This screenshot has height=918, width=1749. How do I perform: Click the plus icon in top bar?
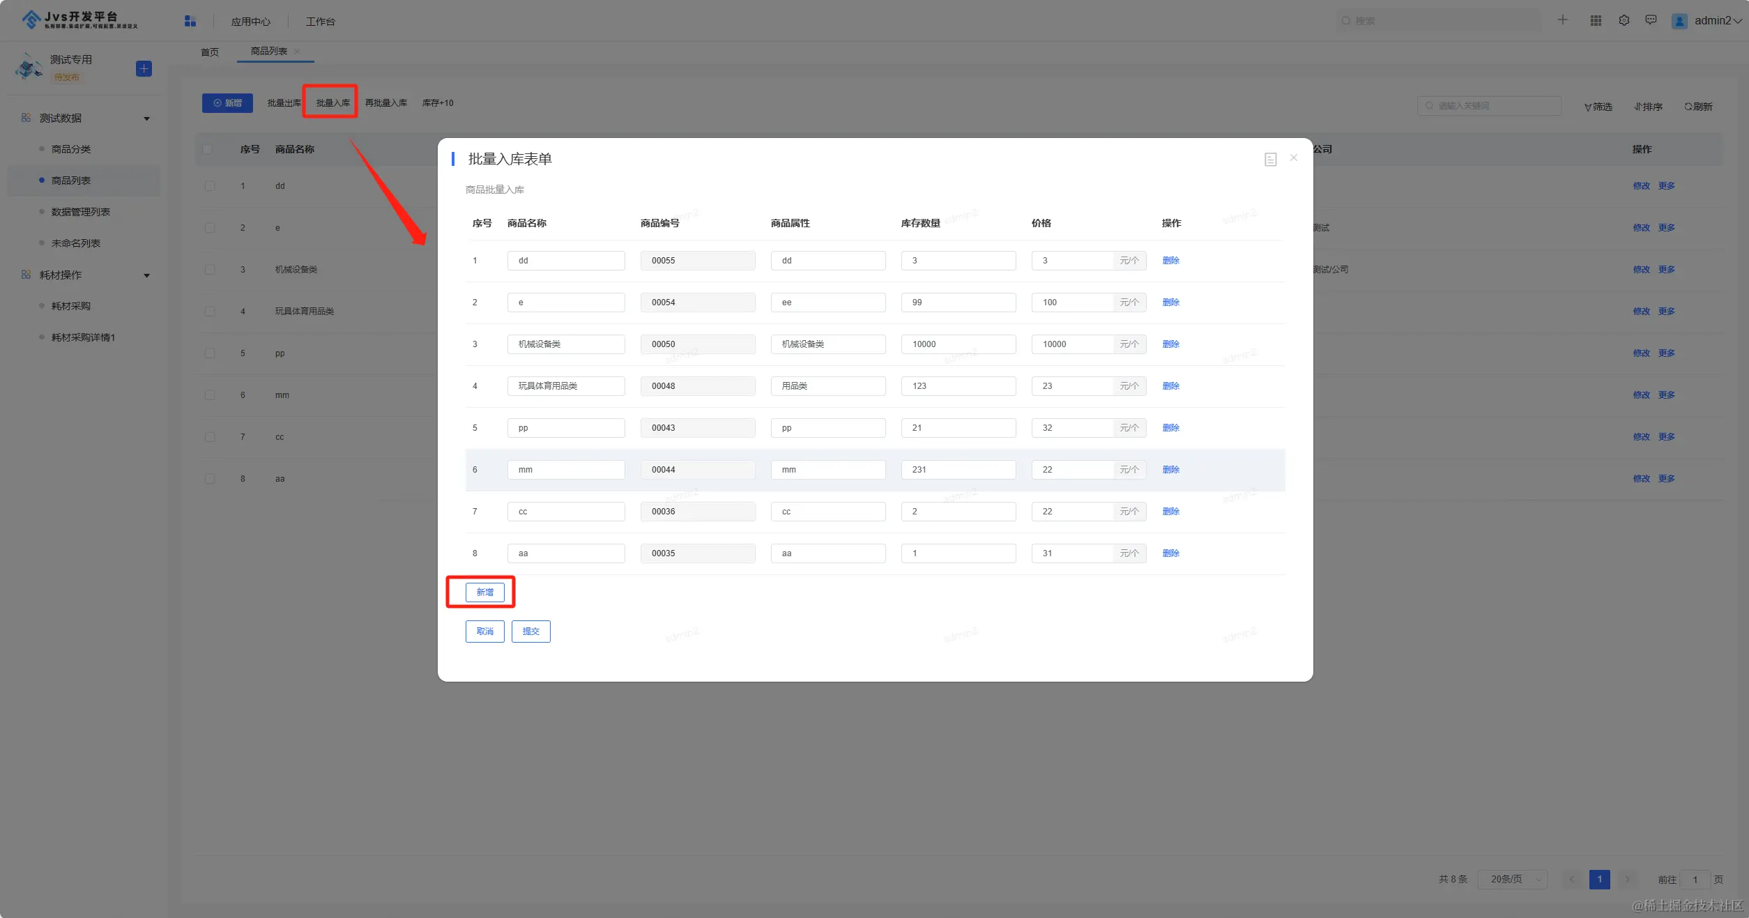1562,20
